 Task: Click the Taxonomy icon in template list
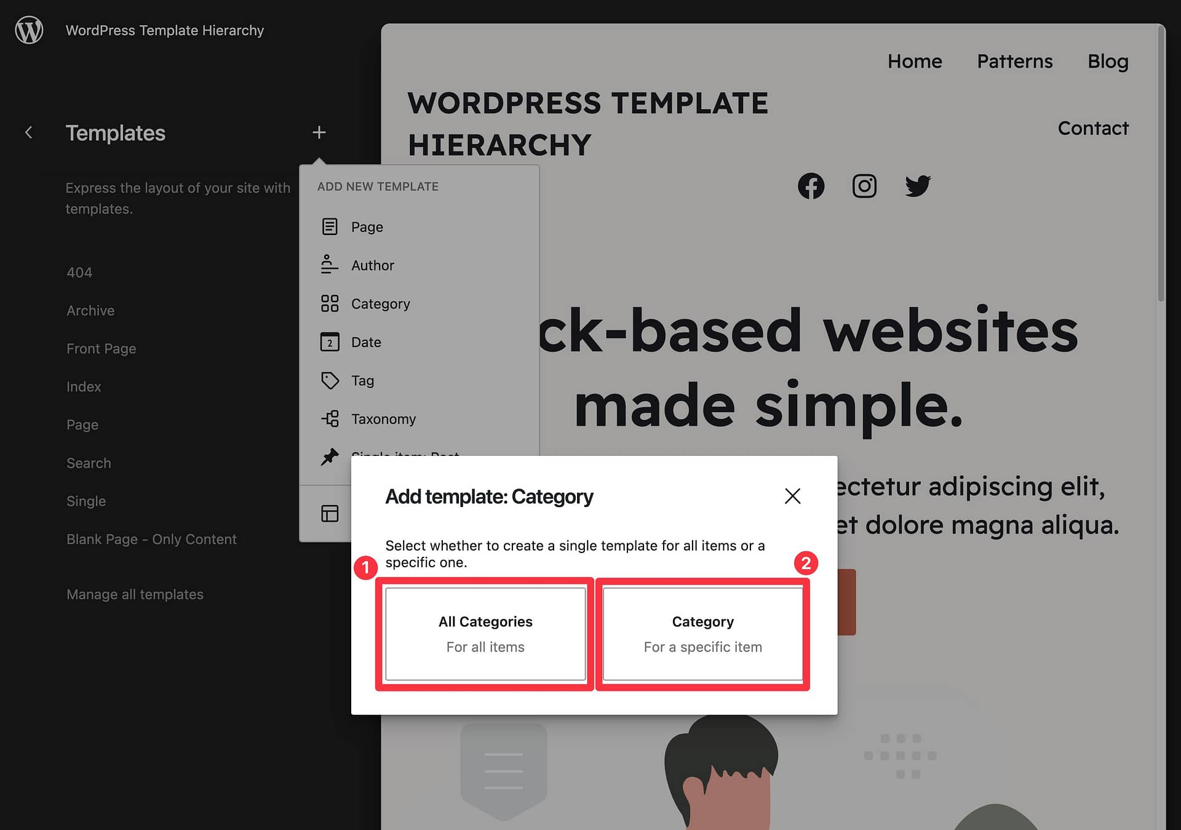328,418
